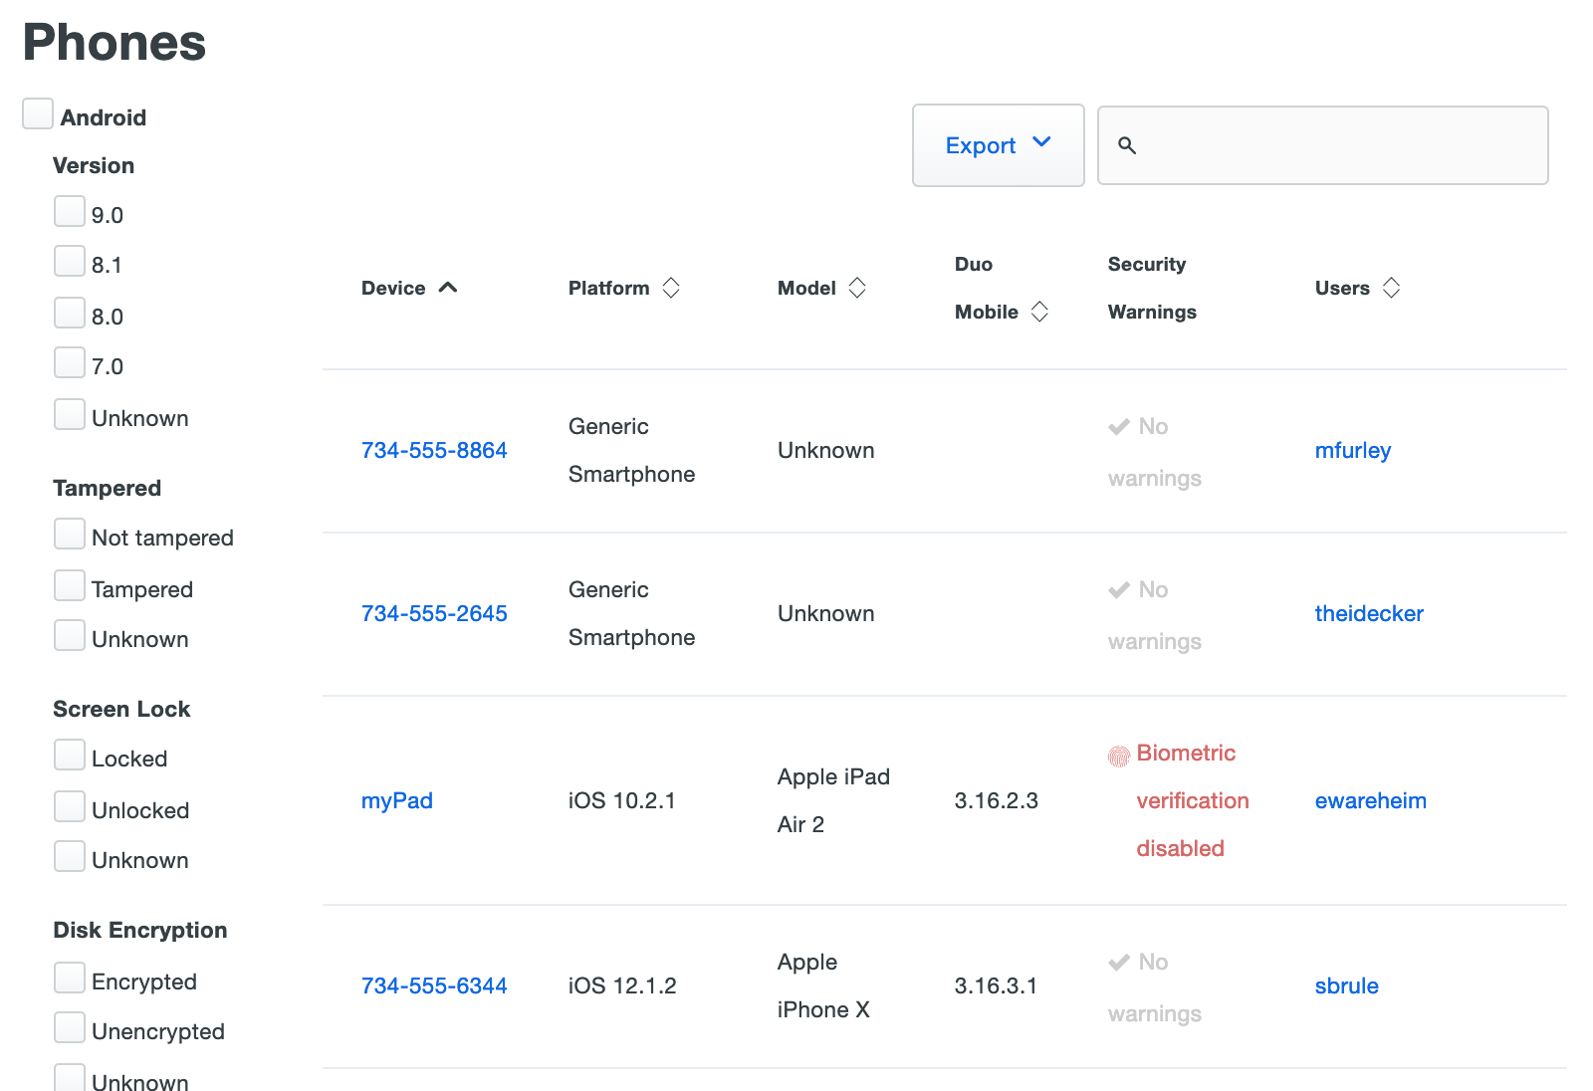View user ewareheim's profile

(x=1370, y=800)
